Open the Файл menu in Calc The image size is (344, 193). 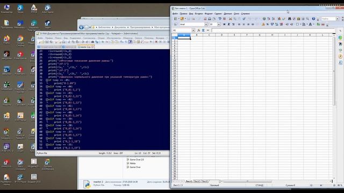tap(175, 13)
